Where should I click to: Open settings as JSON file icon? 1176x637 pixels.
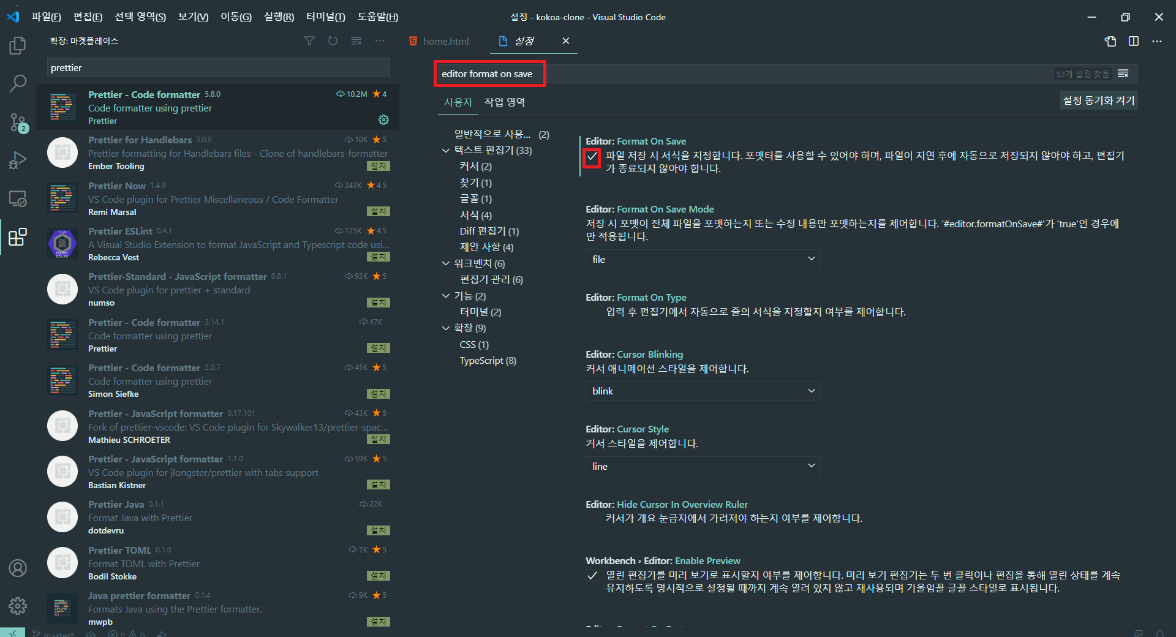pyautogui.click(x=1110, y=41)
